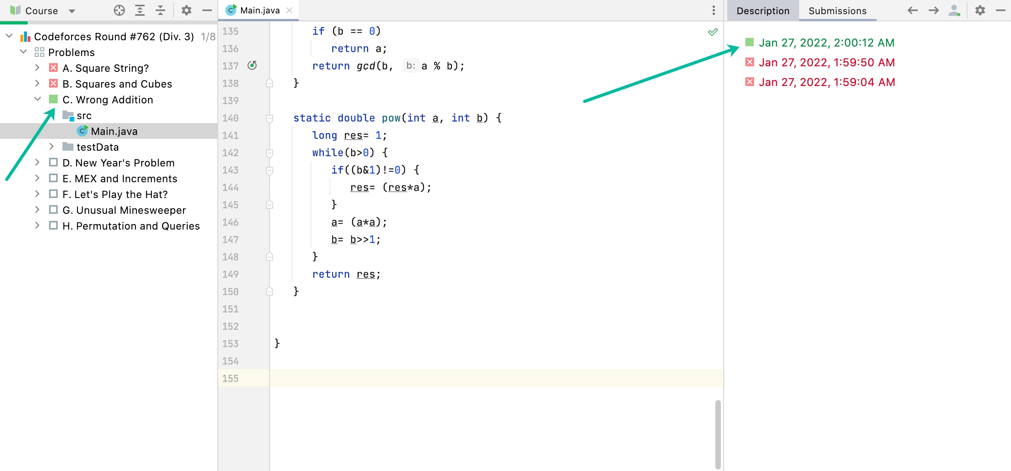The height and width of the screenshot is (471, 1011).
Task: Open editor tab options (three dots) menu
Action: 713,10
